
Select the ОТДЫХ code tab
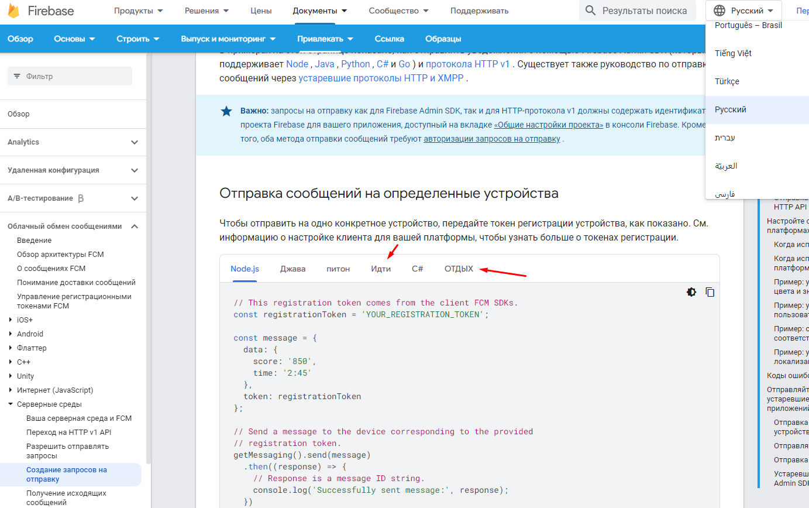click(459, 269)
